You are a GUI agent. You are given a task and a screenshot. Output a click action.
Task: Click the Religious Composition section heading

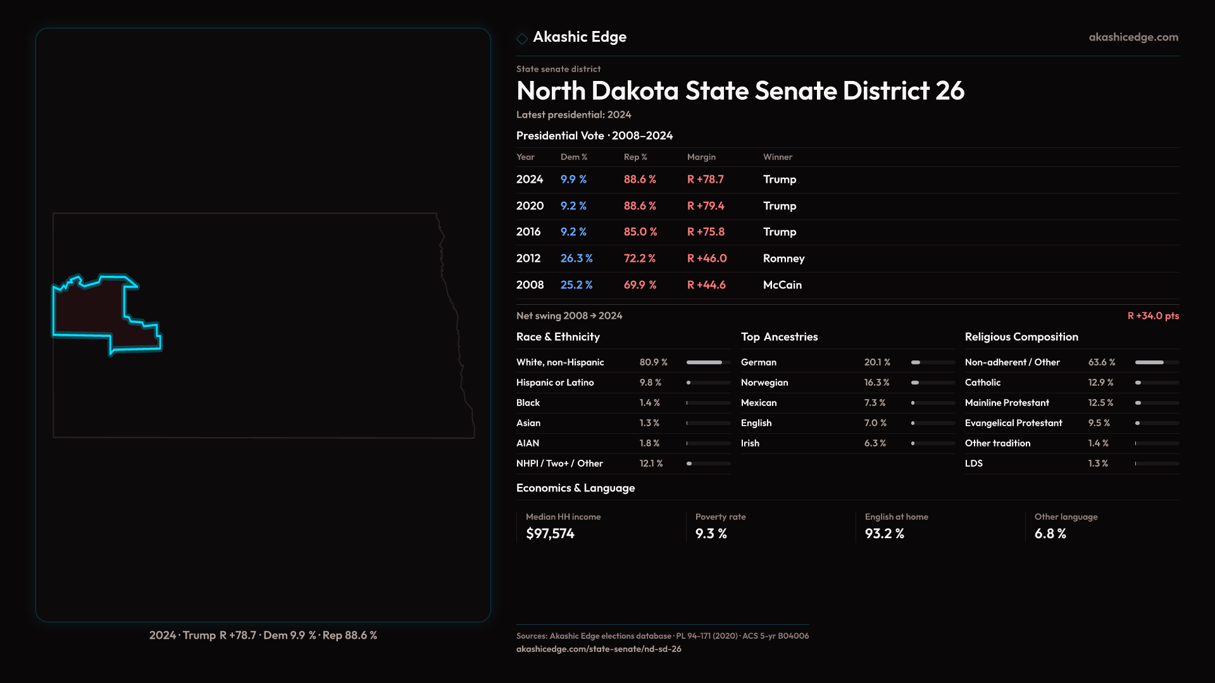point(1021,337)
